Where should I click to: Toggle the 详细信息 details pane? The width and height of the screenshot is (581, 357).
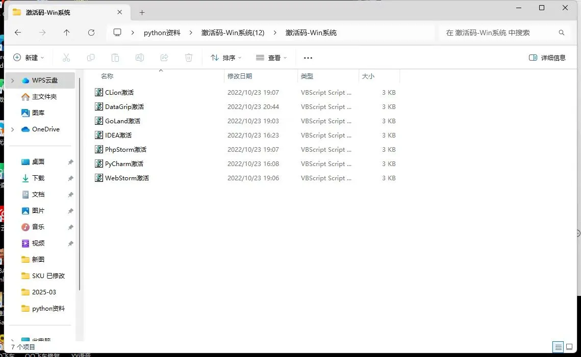coord(547,58)
